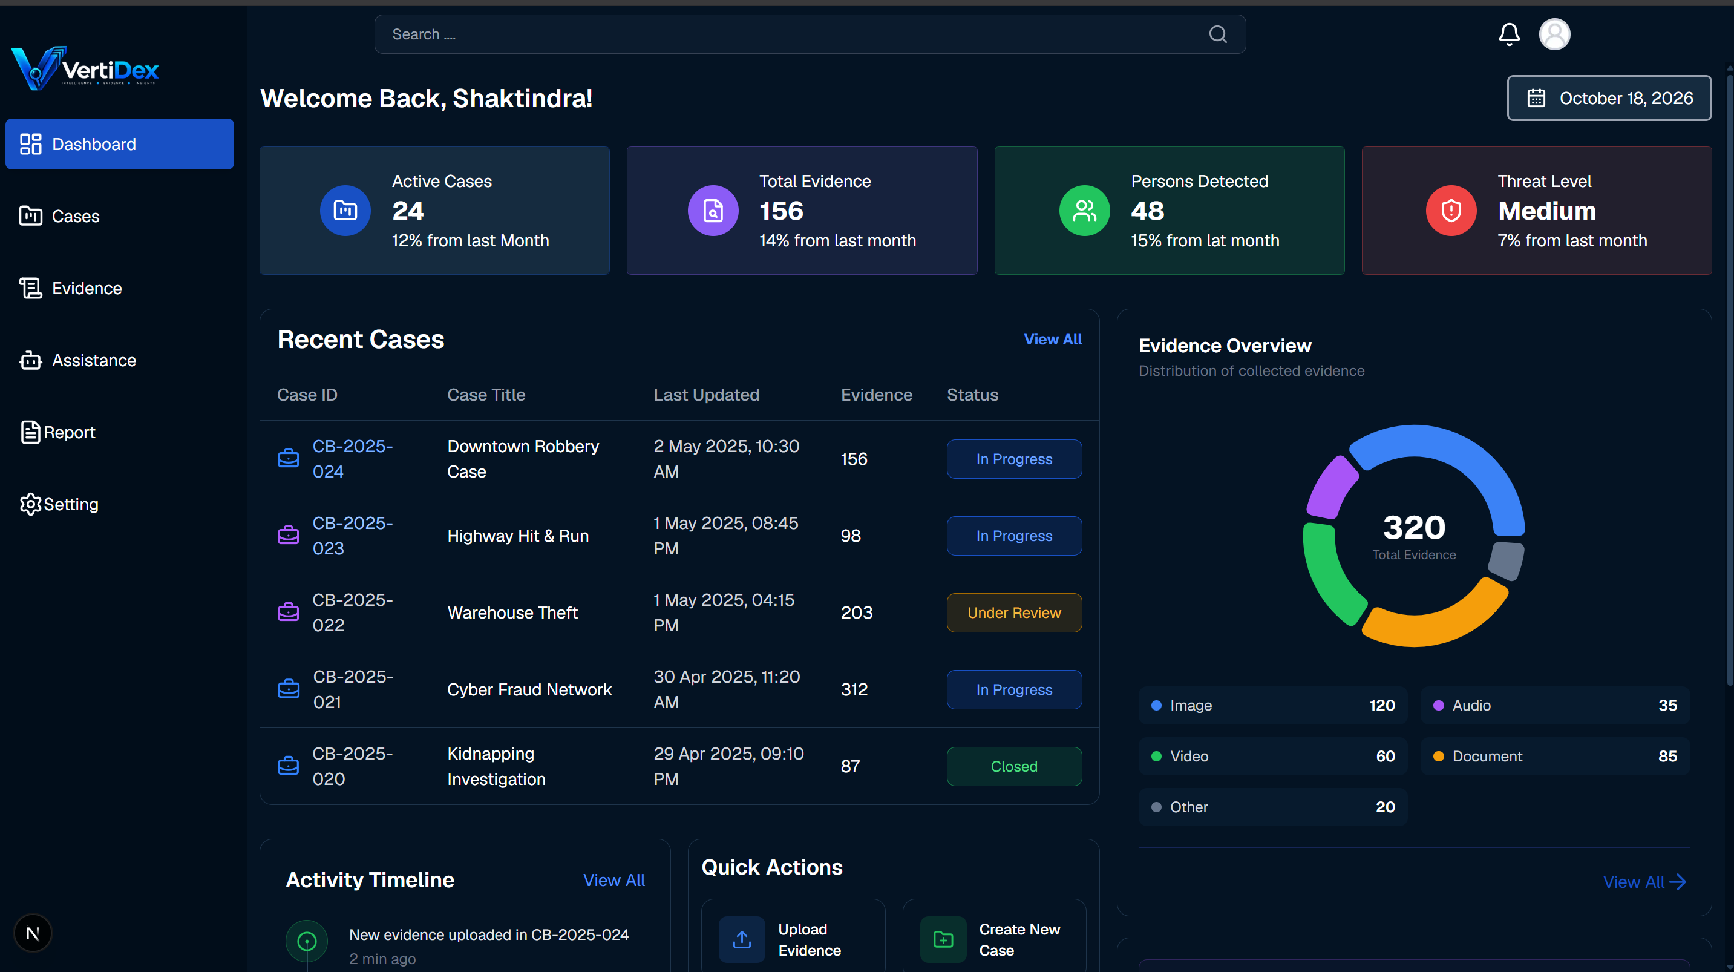
Task: Click the Next.js N badge icon
Action: pyautogui.click(x=32, y=933)
